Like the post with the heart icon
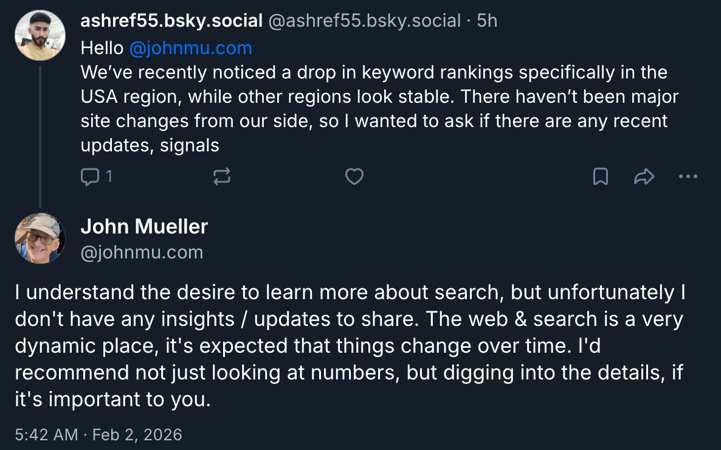 pos(354,177)
